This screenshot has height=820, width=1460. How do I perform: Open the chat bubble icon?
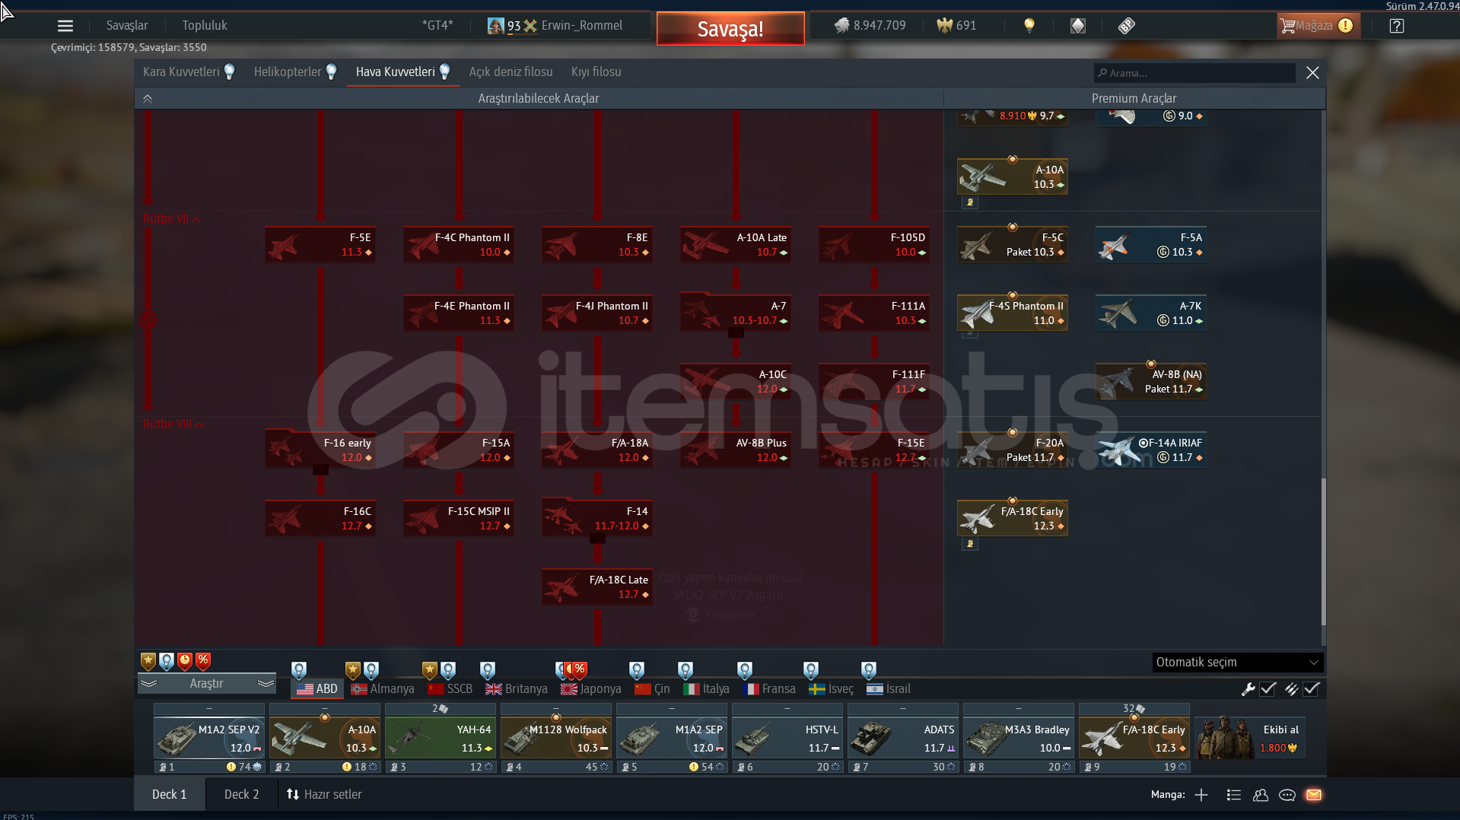pos(1287,795)
